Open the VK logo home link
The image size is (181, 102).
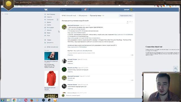pyautogui.click(x=46, y=10)
